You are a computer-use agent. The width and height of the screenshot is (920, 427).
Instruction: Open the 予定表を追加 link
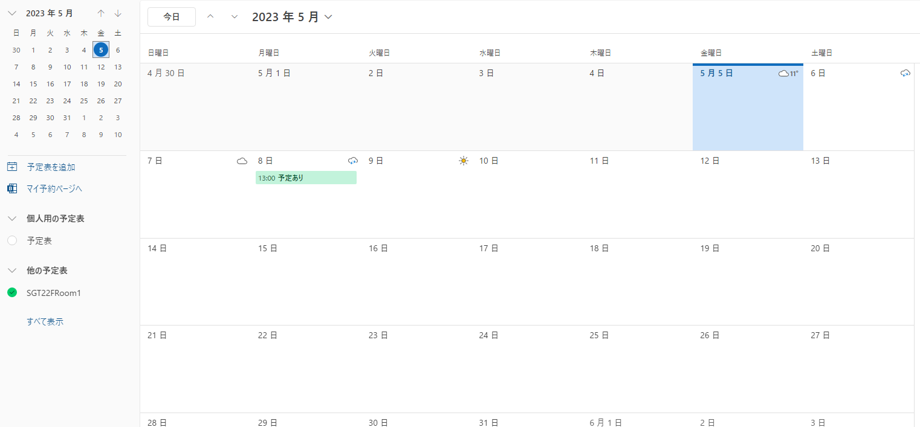(51, 167)
